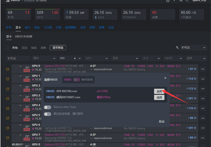The height and width of the screenshot is (147, 211).
Task: Switch to the VBIOS ROM库 sub-tab
Action: (24, 37)
